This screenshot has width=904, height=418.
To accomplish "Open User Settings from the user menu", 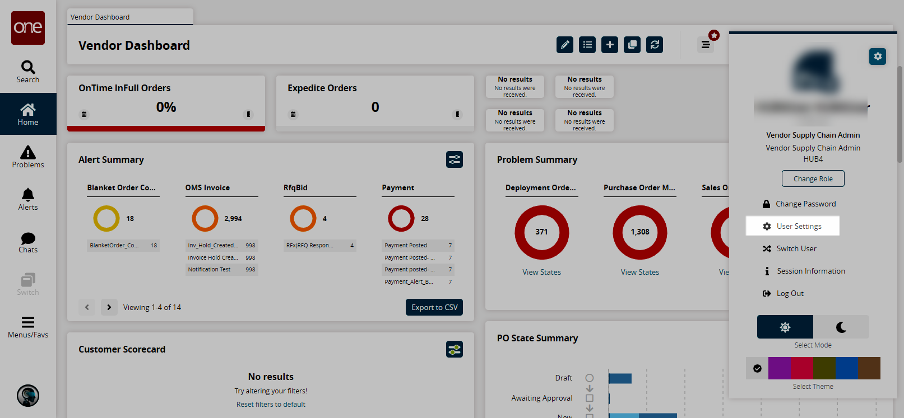I will 792,226.
